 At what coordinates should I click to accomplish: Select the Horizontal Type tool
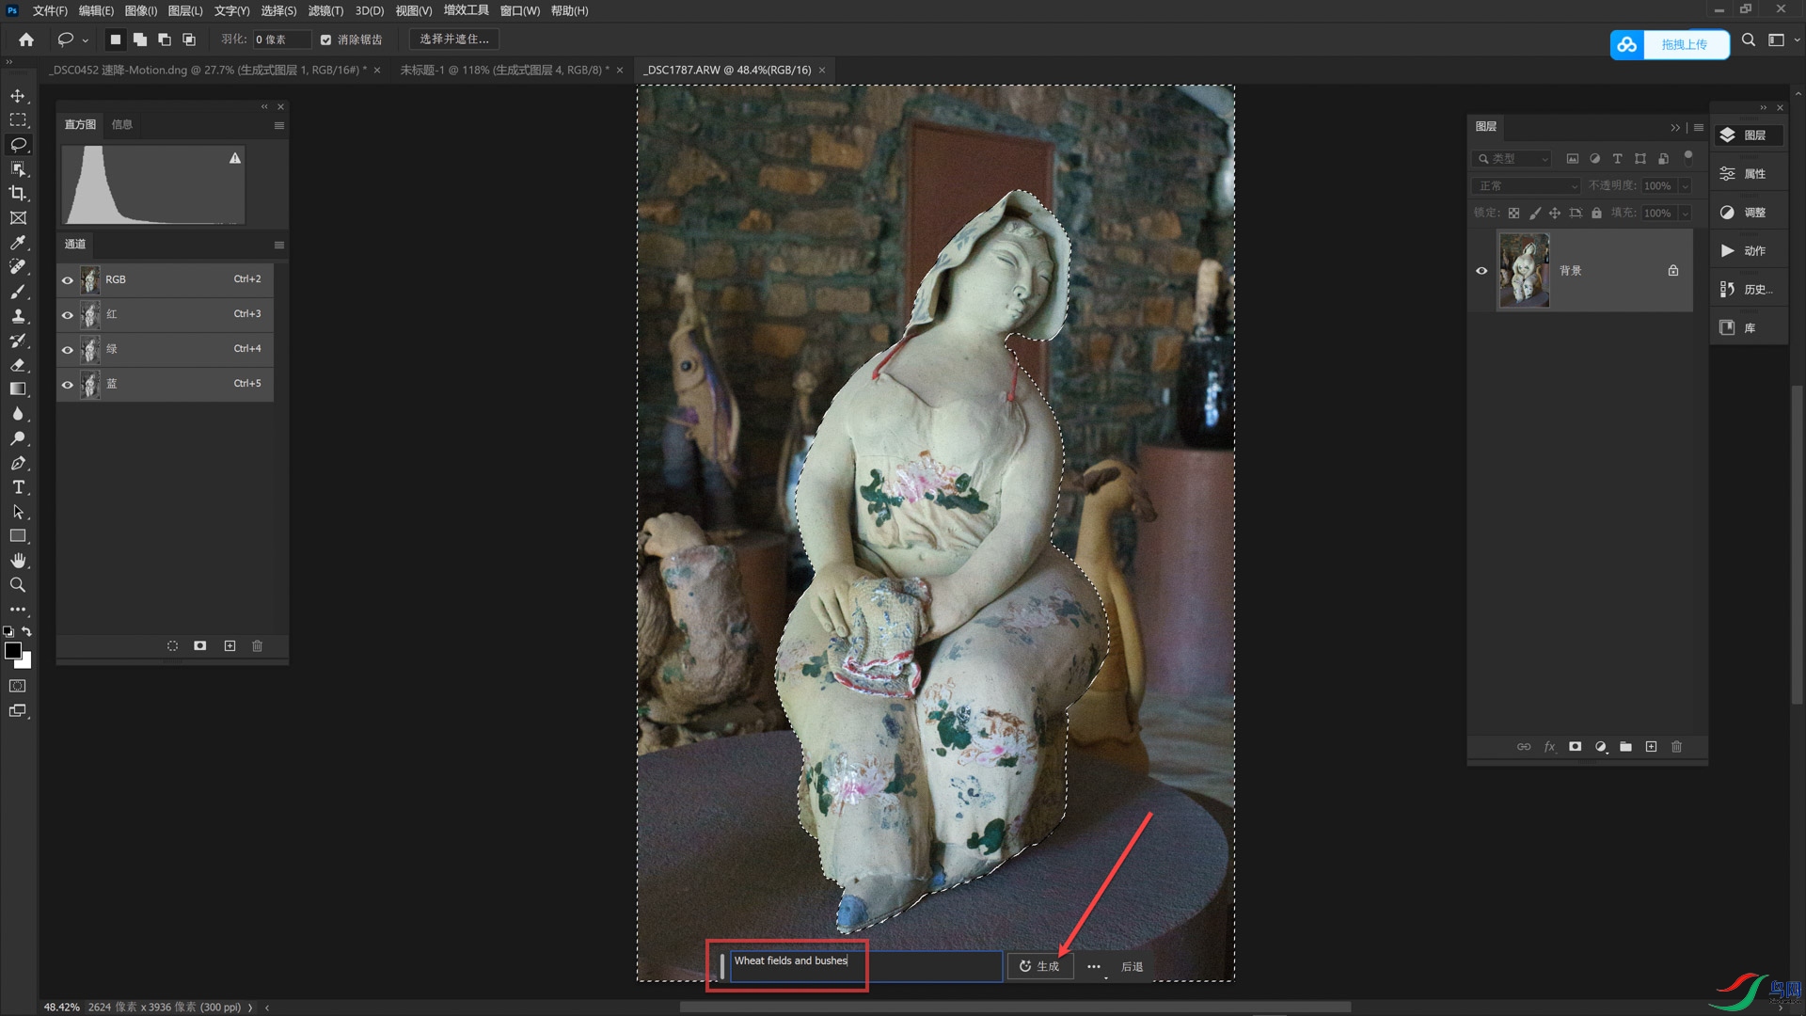click(x=18, y=487)
